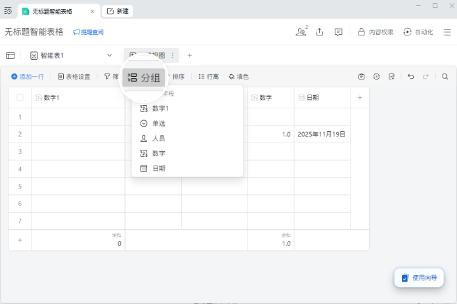Close the 无标题智能表格 tab
Screen dimensions: 457x304
[x=92, y=11]
